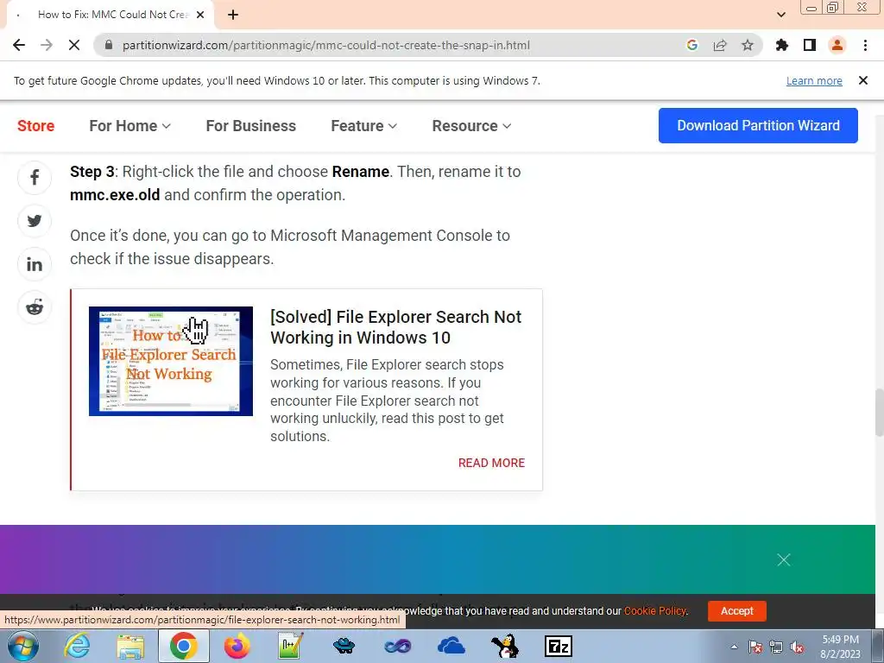Expand the Feature dropdown menu
The width and height of the screenshot is (884, 663).
(x=363, y=126)
